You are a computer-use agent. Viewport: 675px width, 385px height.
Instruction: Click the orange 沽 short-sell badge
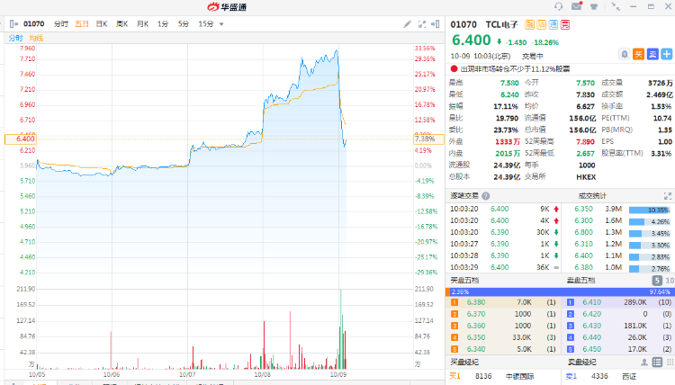pyautogui.click(x=541, y=24)
